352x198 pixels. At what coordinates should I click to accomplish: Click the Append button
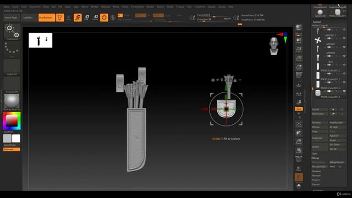(337, 136)
